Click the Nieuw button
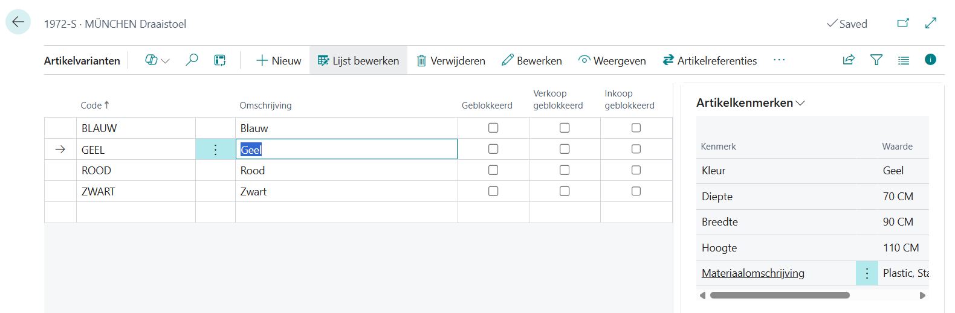955x313 pixels. 279,60
